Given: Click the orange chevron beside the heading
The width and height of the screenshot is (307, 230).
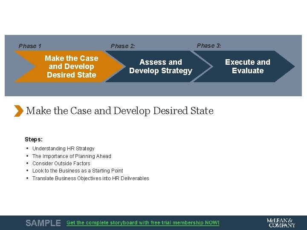Looking at the screenshot, I should [19, 111].
